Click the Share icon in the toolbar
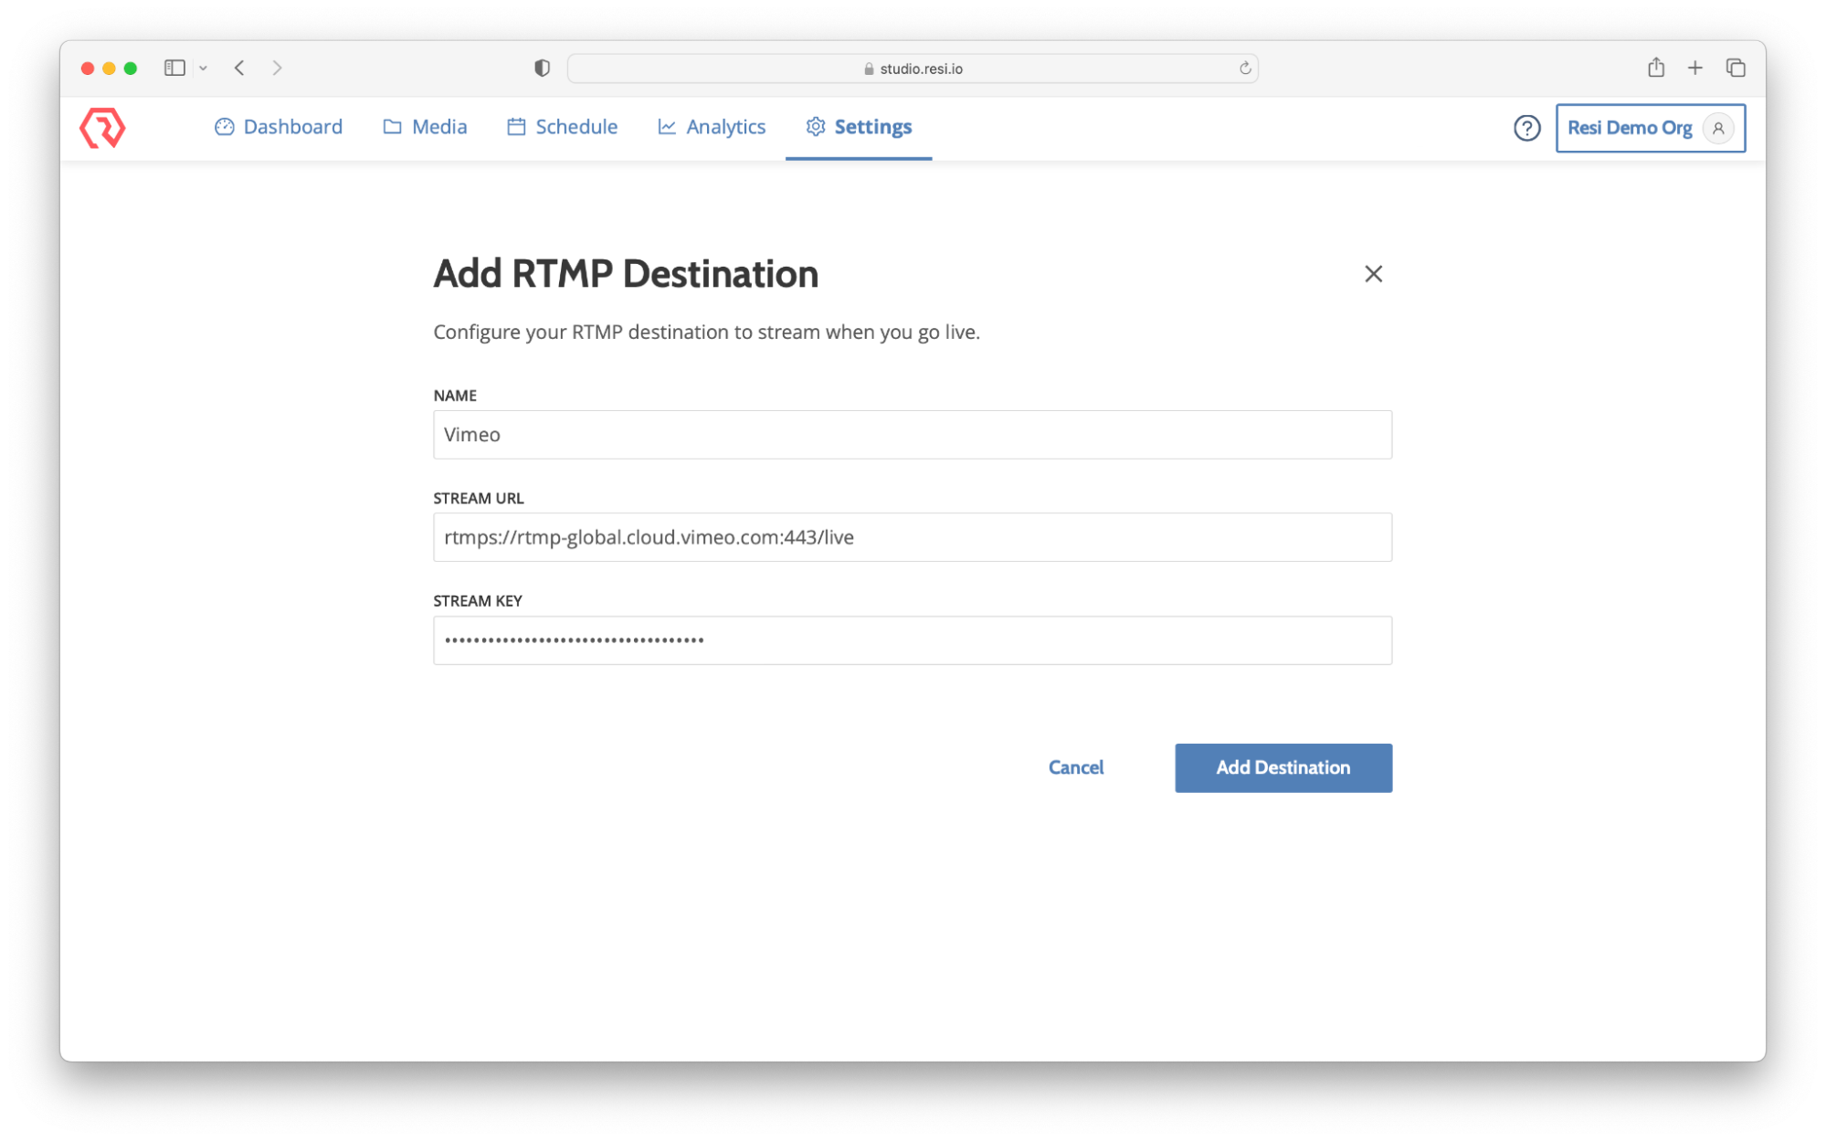 (x=1655, y=67)
